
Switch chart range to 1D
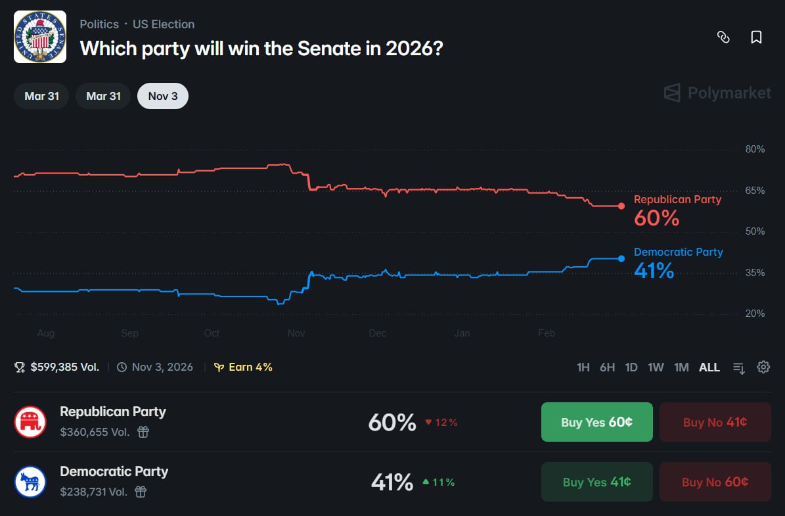(631, 367)
